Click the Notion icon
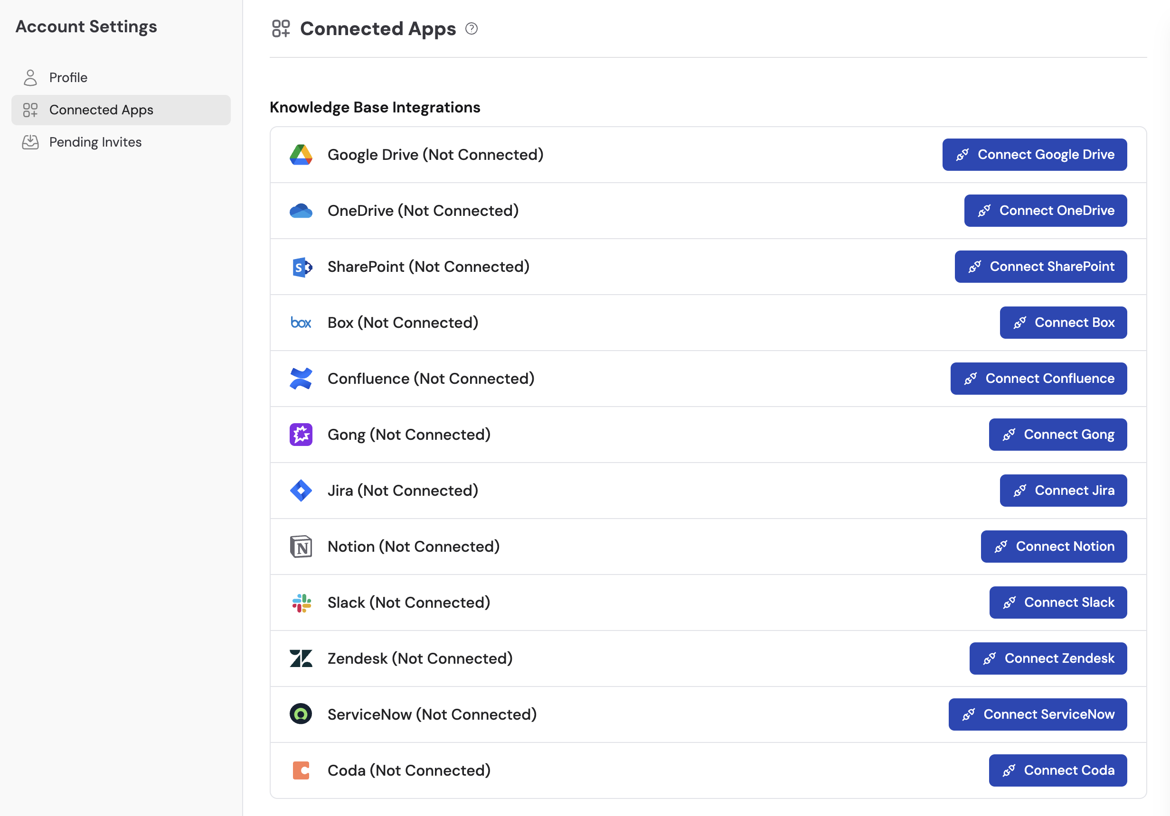 [301, 546]
